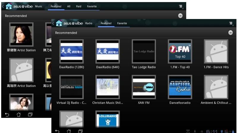The width and height of the screenshot is (237, 133).
Task: Open the overflow menu icon in Music window
Action: (x=181, y=6)
